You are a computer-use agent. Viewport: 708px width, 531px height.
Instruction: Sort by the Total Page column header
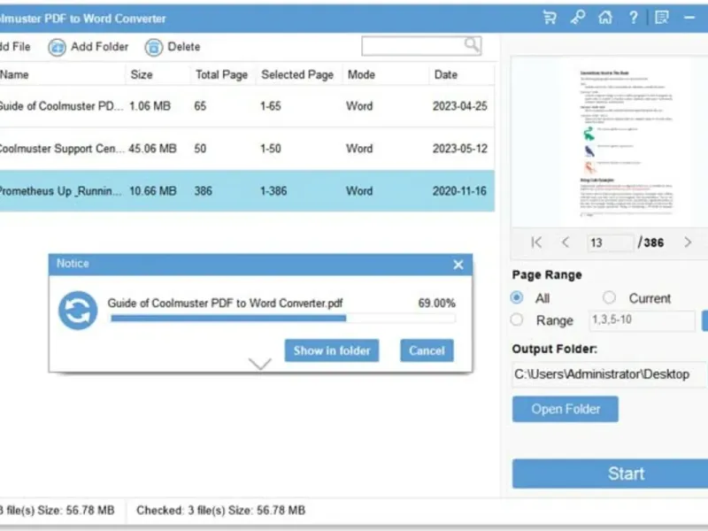[222, 74]
